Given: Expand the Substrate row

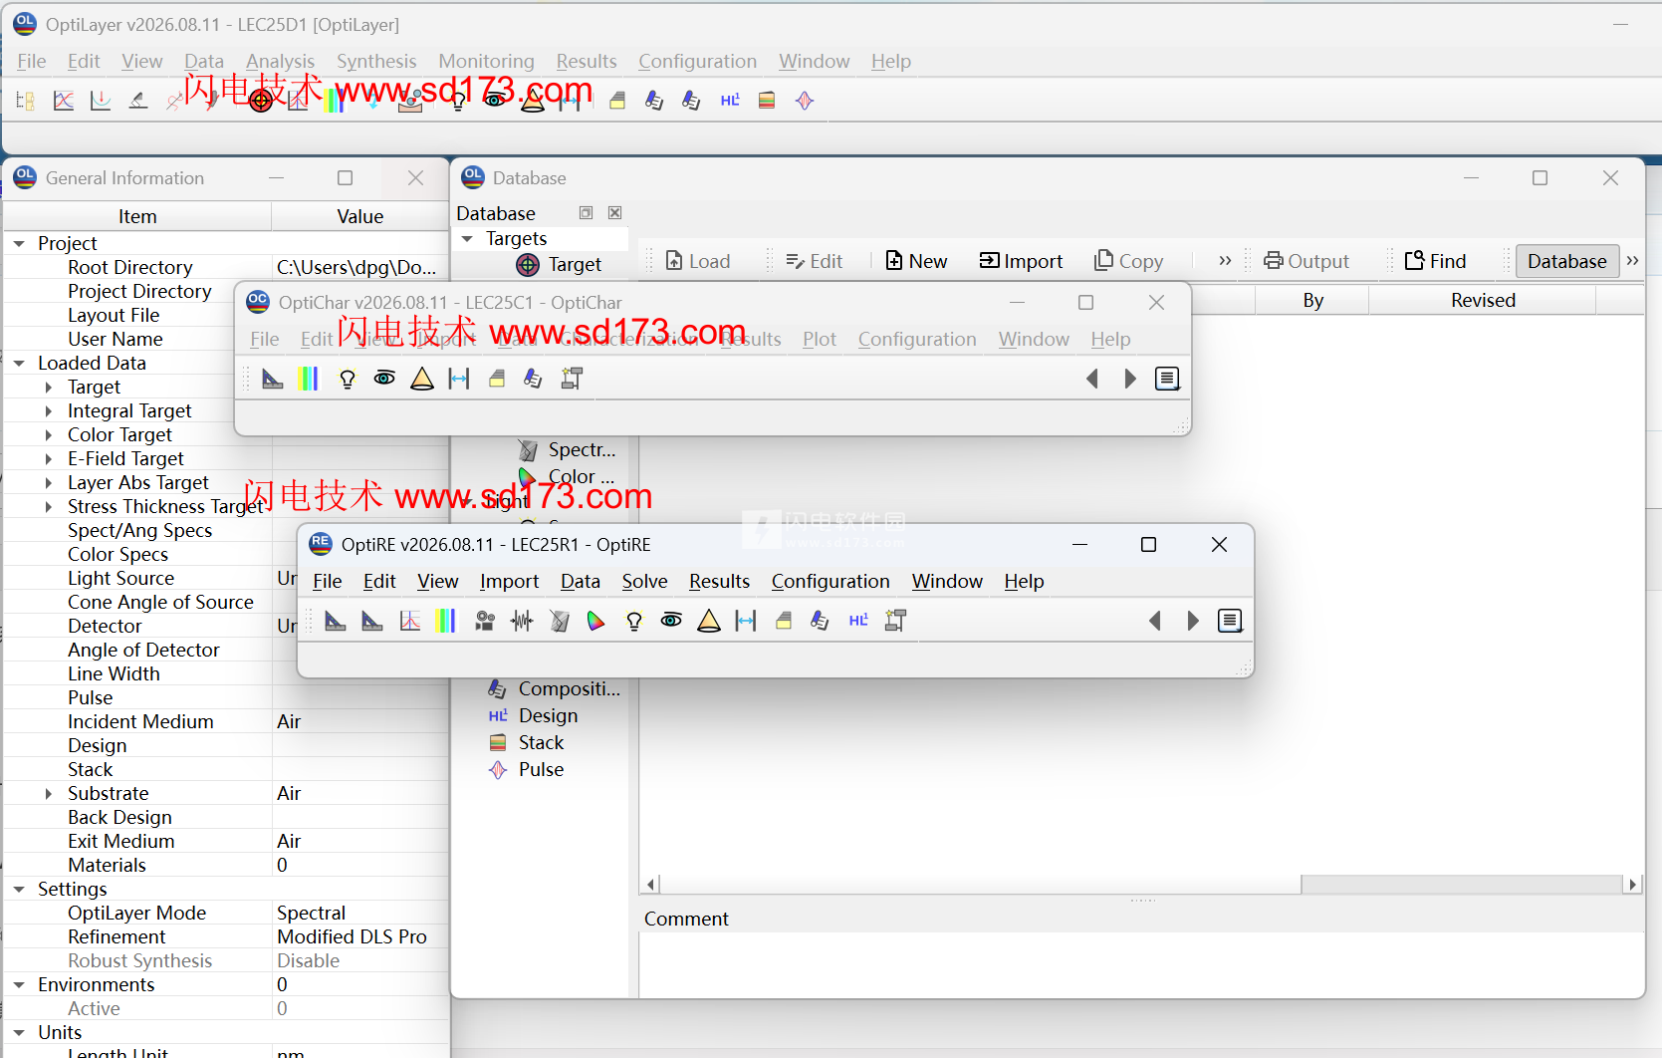Looking at the screenshot, I should pos(48,794).
